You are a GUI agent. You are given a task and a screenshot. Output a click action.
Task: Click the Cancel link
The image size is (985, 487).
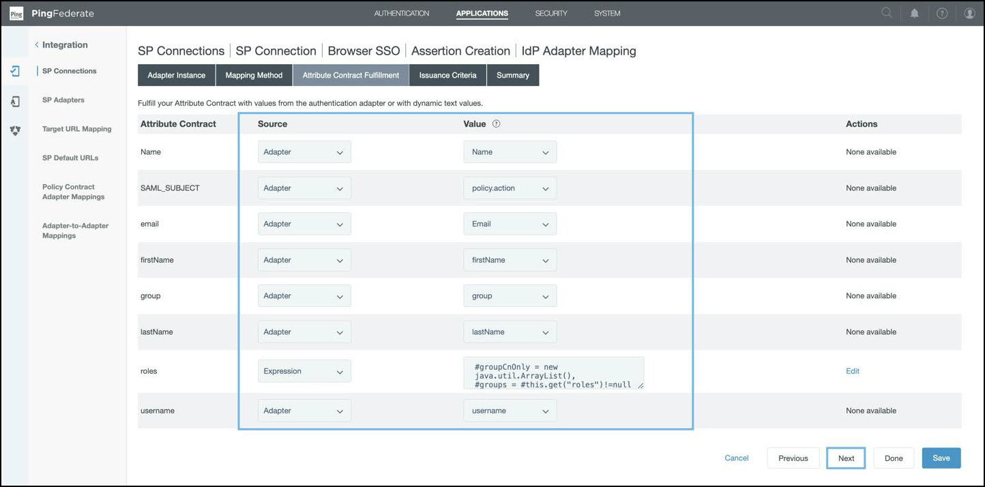coord(736,458)
